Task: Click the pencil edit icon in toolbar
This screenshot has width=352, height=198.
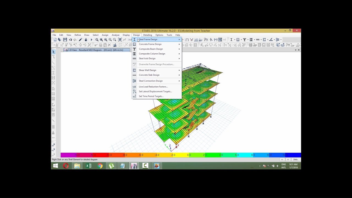Action: 81,40
